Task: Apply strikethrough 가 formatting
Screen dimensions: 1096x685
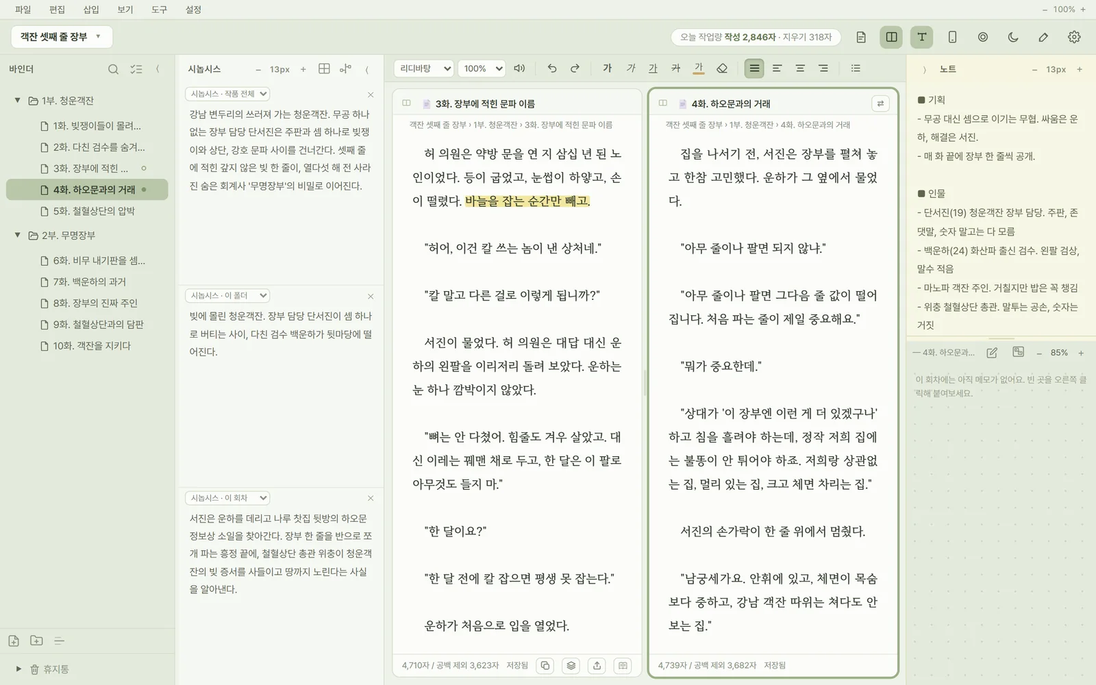Action: point(675,68)
